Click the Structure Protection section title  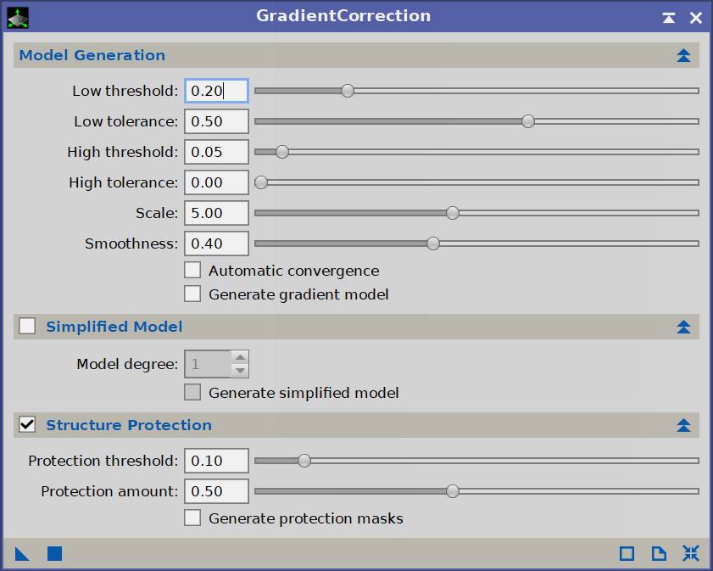click(129, 425)
